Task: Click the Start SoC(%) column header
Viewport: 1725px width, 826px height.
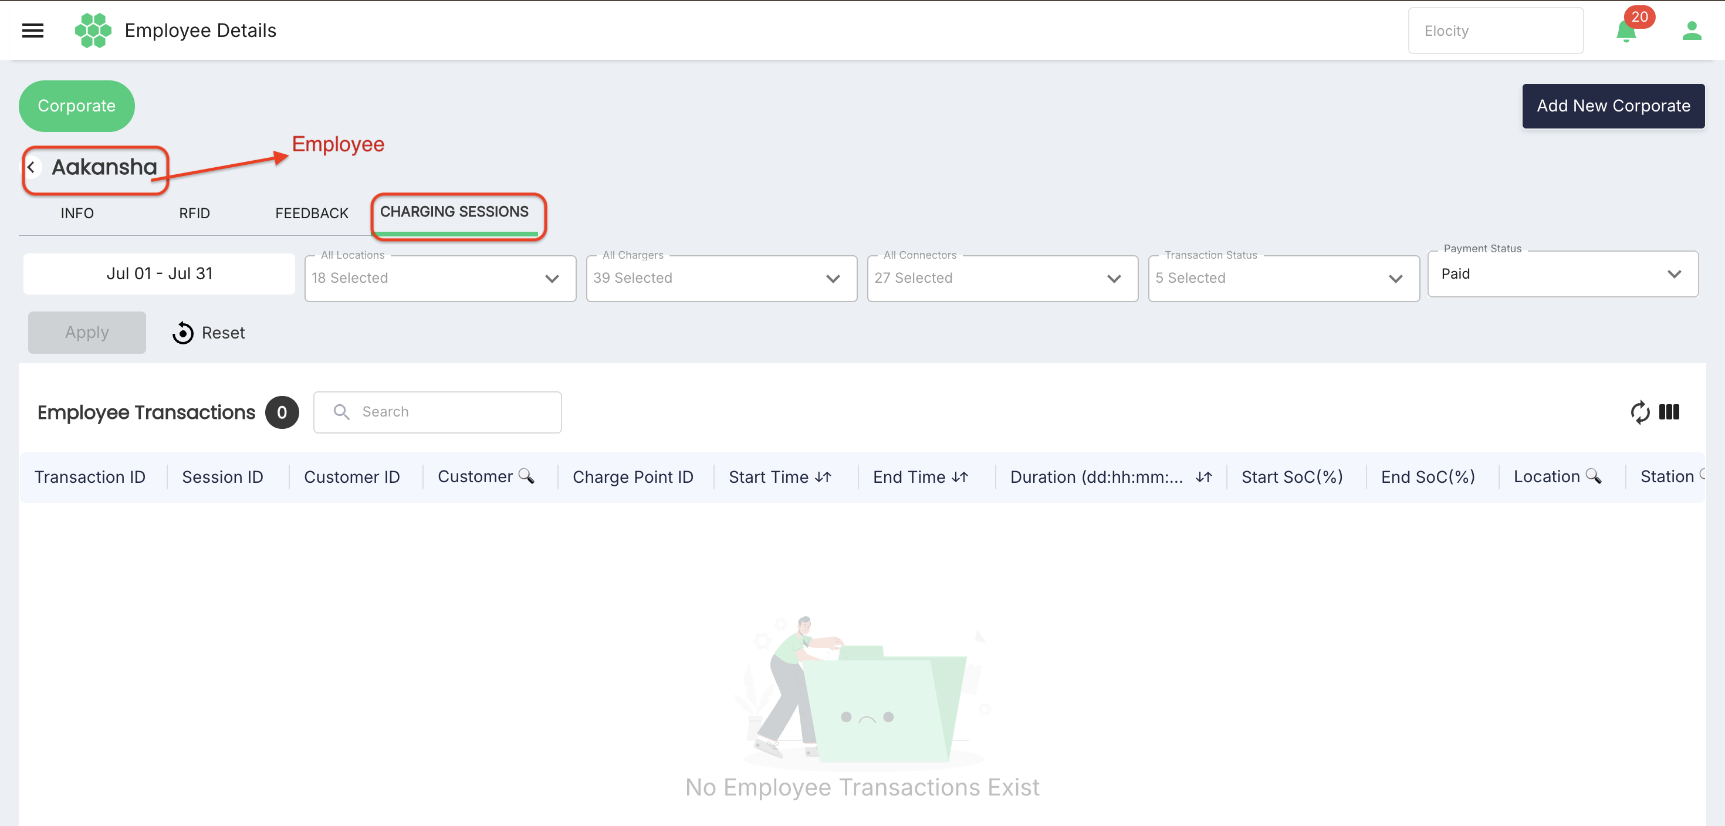Action: 1292,476
